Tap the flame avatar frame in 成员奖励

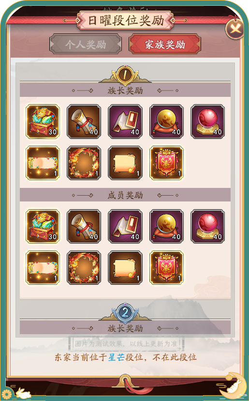tap(84, 267)
